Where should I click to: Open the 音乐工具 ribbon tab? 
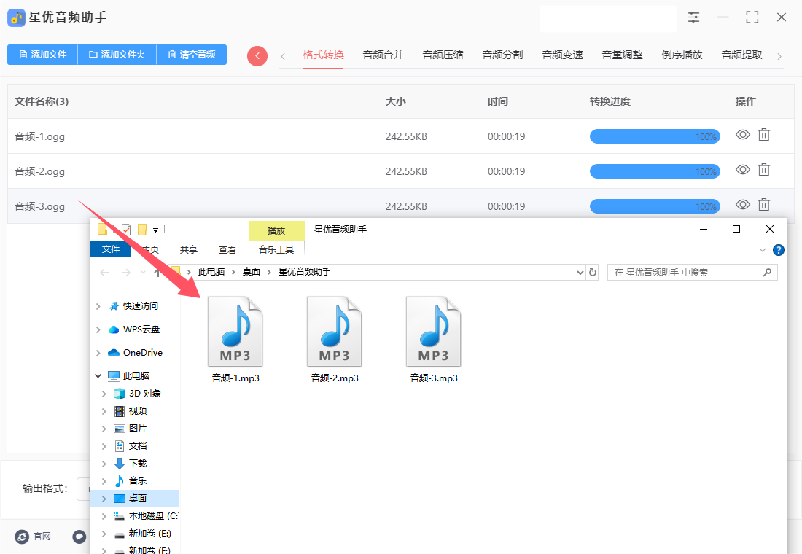tap(276, 249)
